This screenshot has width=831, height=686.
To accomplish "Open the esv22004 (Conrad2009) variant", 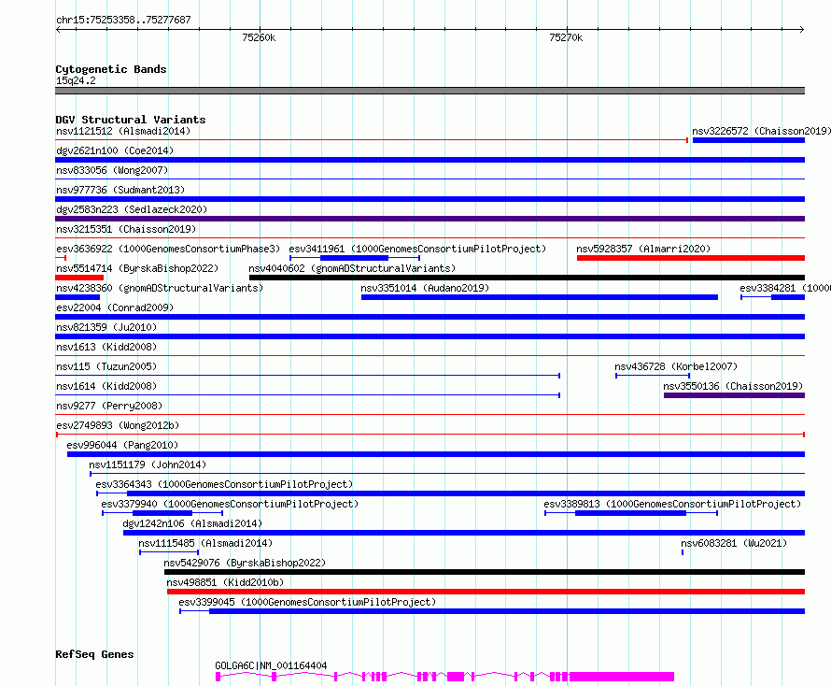I will [430, 317].
